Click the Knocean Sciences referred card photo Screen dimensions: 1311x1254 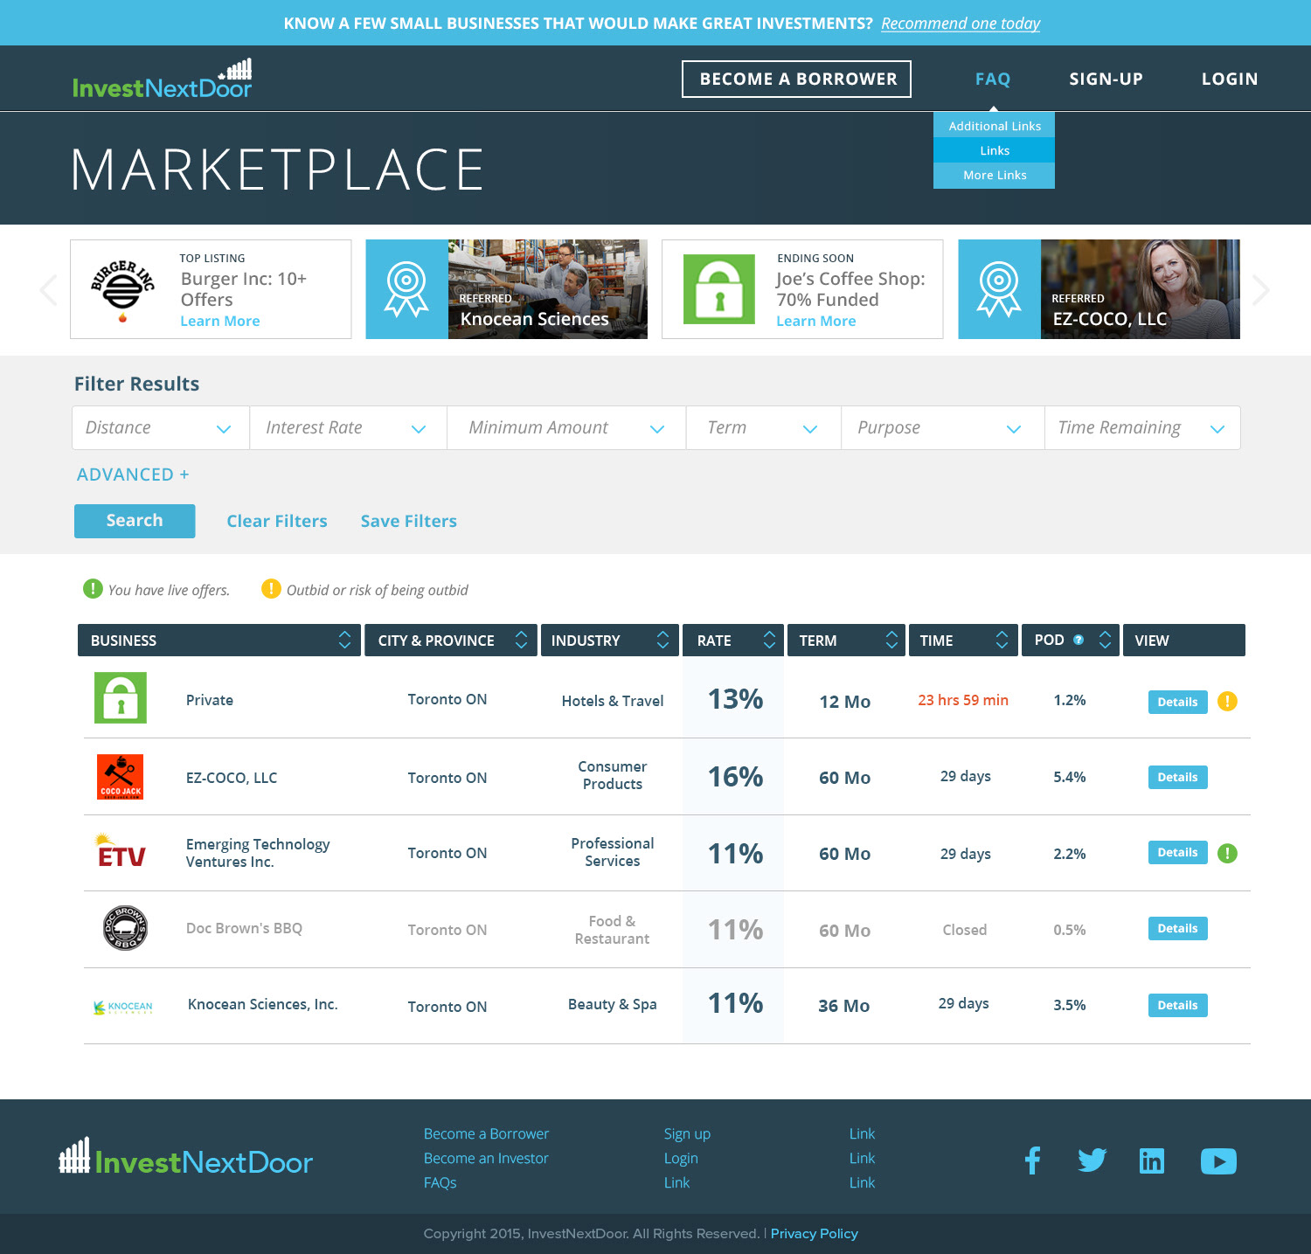[x=548, y=289]
